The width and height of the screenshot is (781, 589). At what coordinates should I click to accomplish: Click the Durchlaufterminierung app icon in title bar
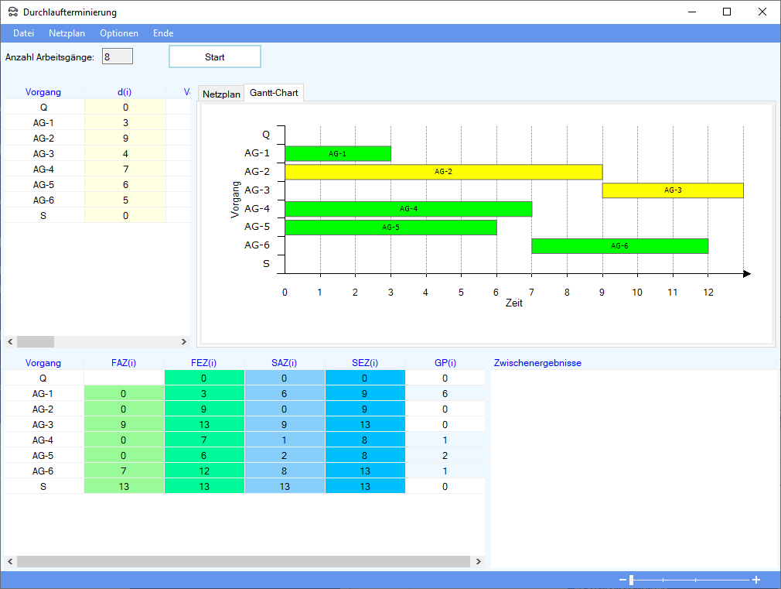13,12
